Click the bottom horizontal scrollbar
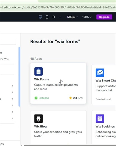 [70, 145]
